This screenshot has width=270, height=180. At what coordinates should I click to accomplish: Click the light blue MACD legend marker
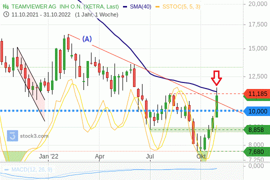(x=6, y=170)
